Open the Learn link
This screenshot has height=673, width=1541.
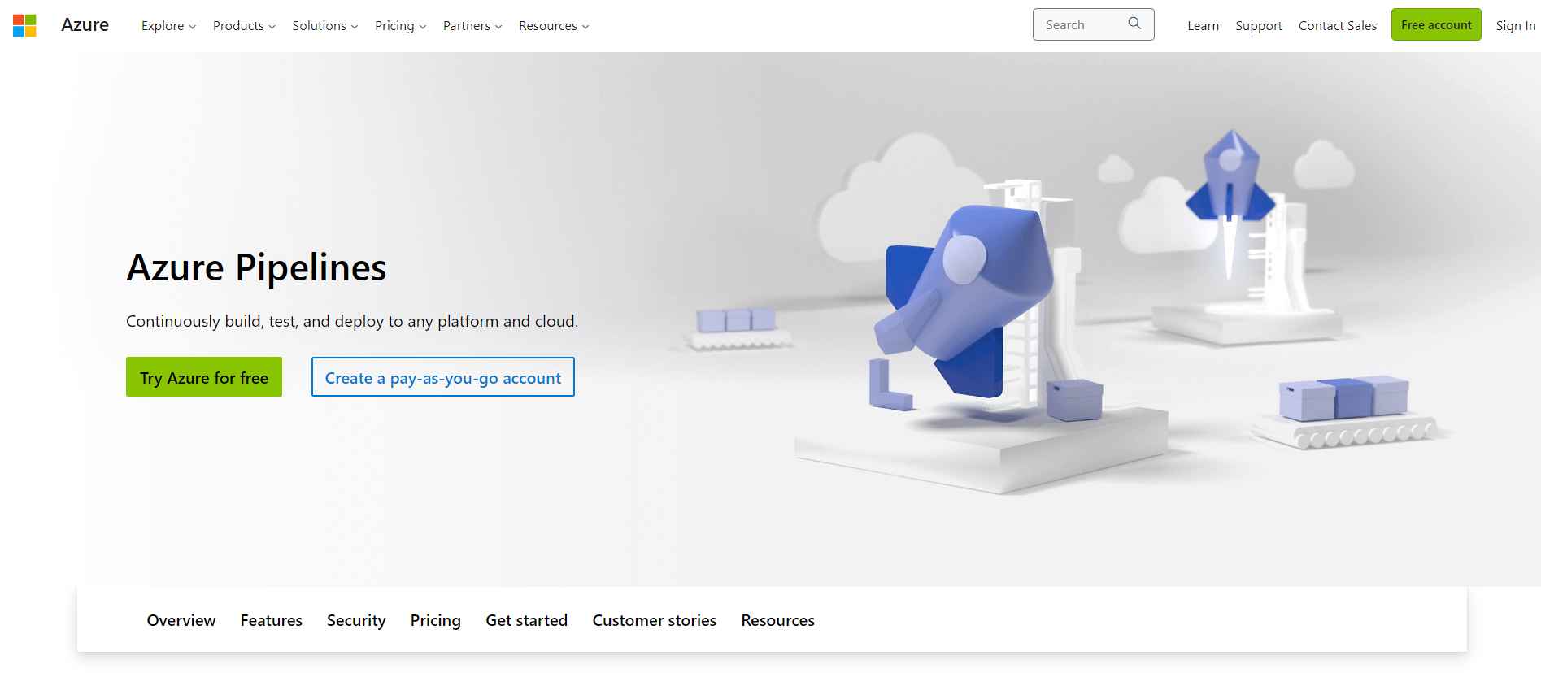click(1203, 26)
